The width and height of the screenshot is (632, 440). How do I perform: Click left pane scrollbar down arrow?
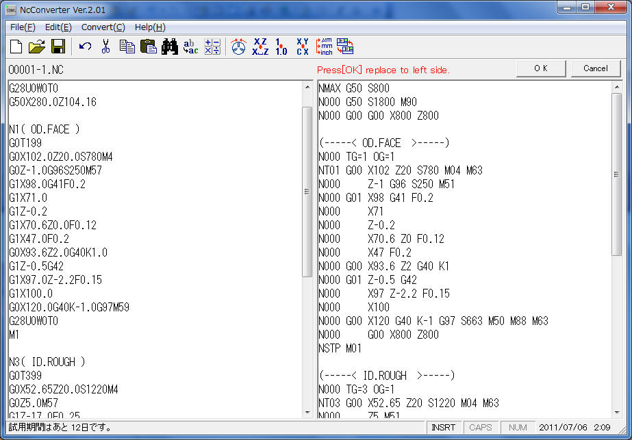[x=307, y=412]
